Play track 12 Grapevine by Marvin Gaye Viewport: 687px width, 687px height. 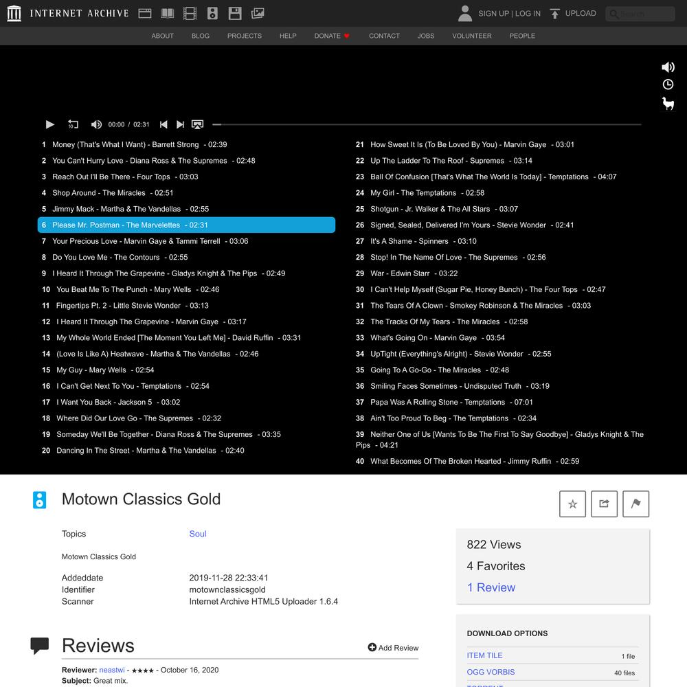[186, 322]
